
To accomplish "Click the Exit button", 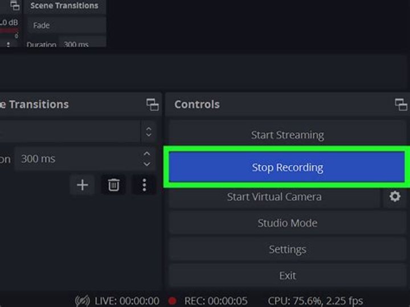I will [x=287, y=275].
